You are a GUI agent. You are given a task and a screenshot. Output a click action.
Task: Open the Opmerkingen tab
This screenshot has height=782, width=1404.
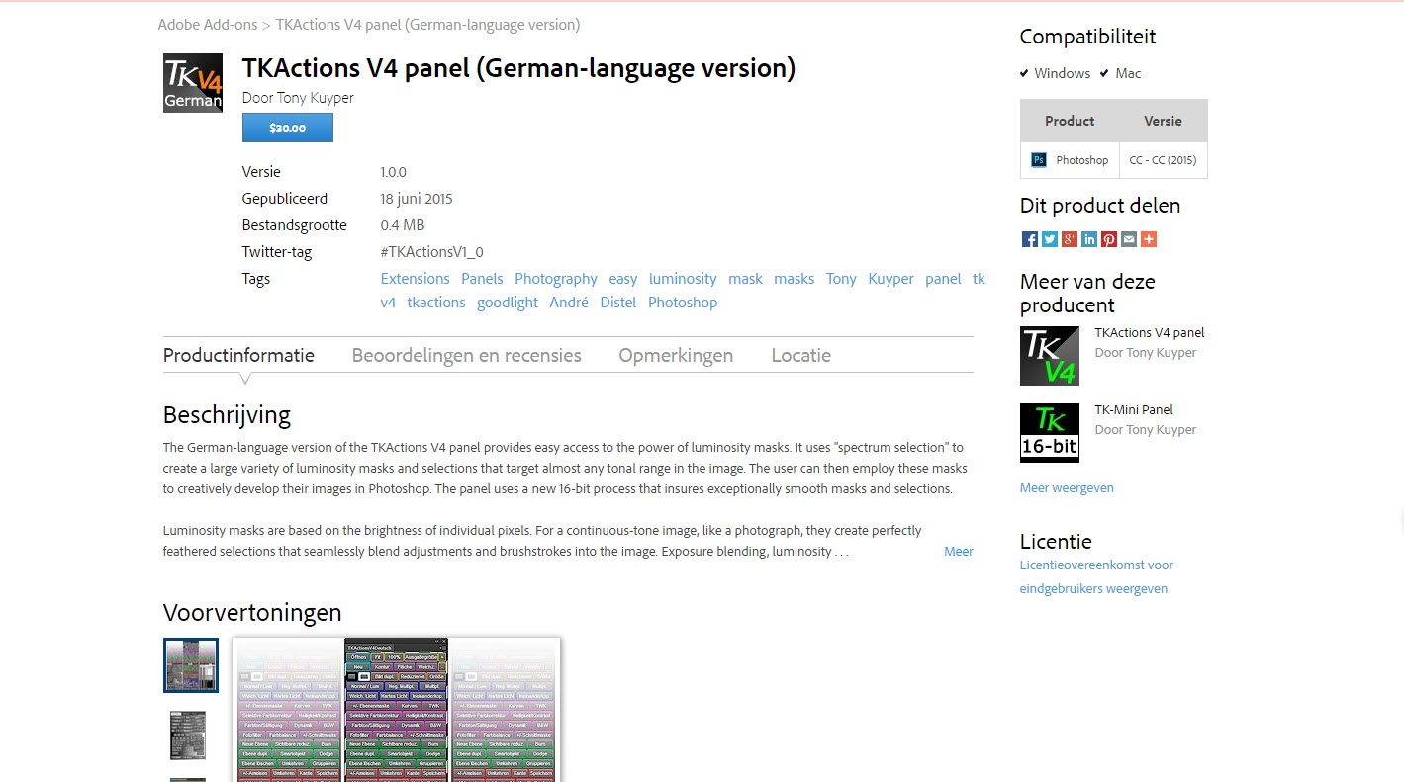point(676,356)
